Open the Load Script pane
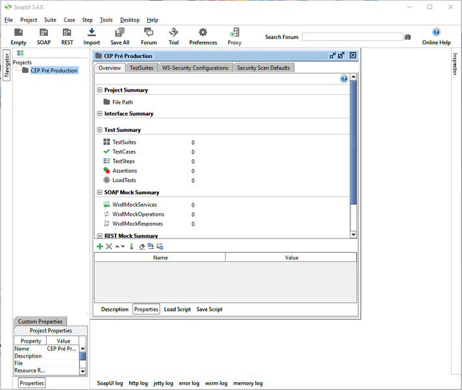 tap(177, 309)
